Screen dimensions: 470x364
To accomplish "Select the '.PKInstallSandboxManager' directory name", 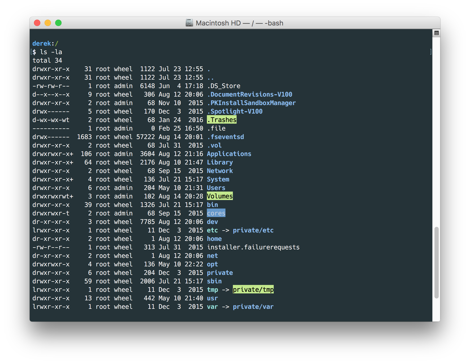I will coord(251,103).
